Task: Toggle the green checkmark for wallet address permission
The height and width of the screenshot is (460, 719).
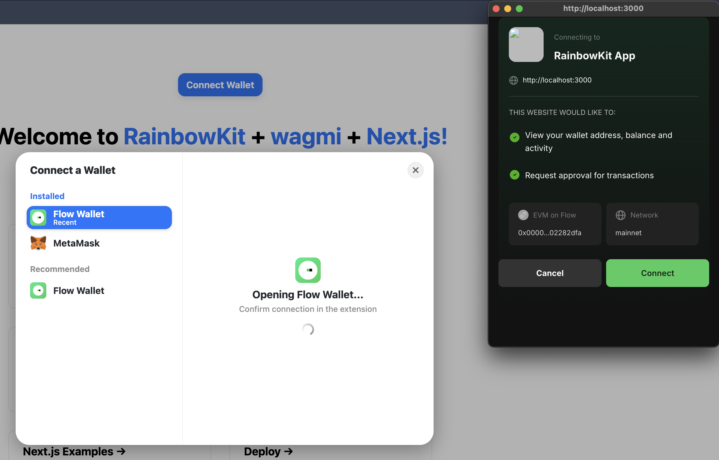Action: [515, 136]
